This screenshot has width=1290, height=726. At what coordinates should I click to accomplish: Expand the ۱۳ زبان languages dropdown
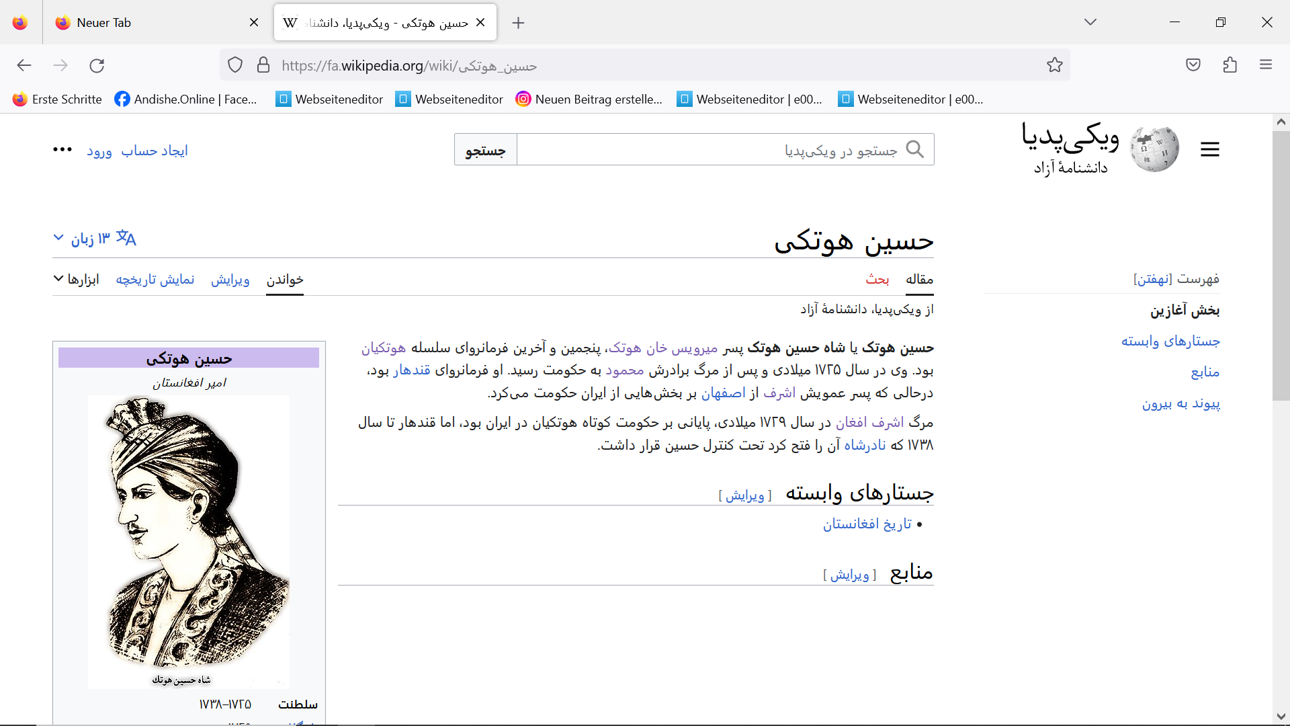pos(94,239)
